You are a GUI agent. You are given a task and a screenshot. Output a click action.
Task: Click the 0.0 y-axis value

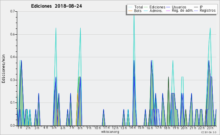[12, 126]
